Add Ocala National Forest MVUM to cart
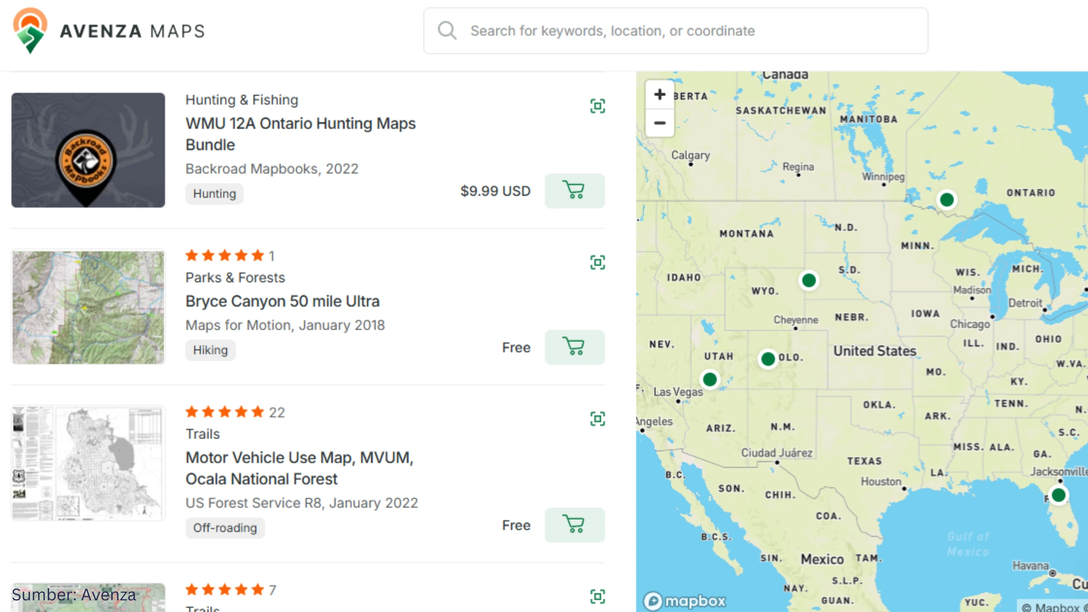This screenshot has width=1088, height=612. point(575,525)
